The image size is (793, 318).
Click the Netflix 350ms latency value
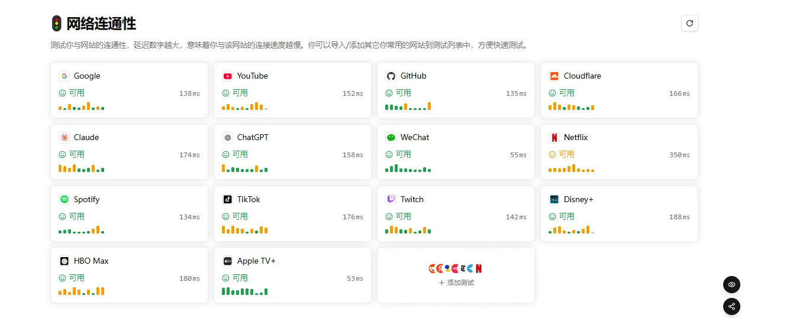[679, 155]
